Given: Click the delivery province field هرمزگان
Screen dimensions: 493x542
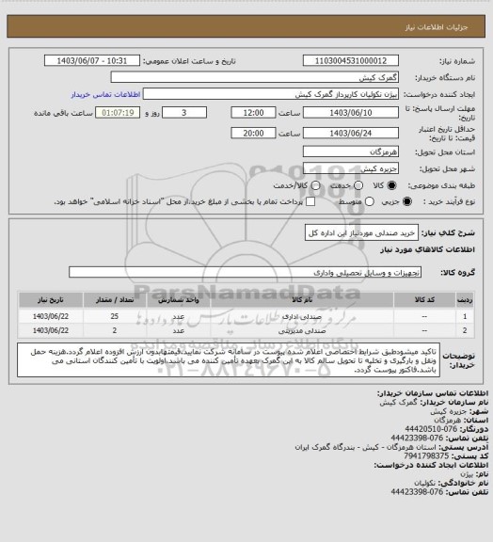Looking at the screenshot, I should [x=351, y=151].
